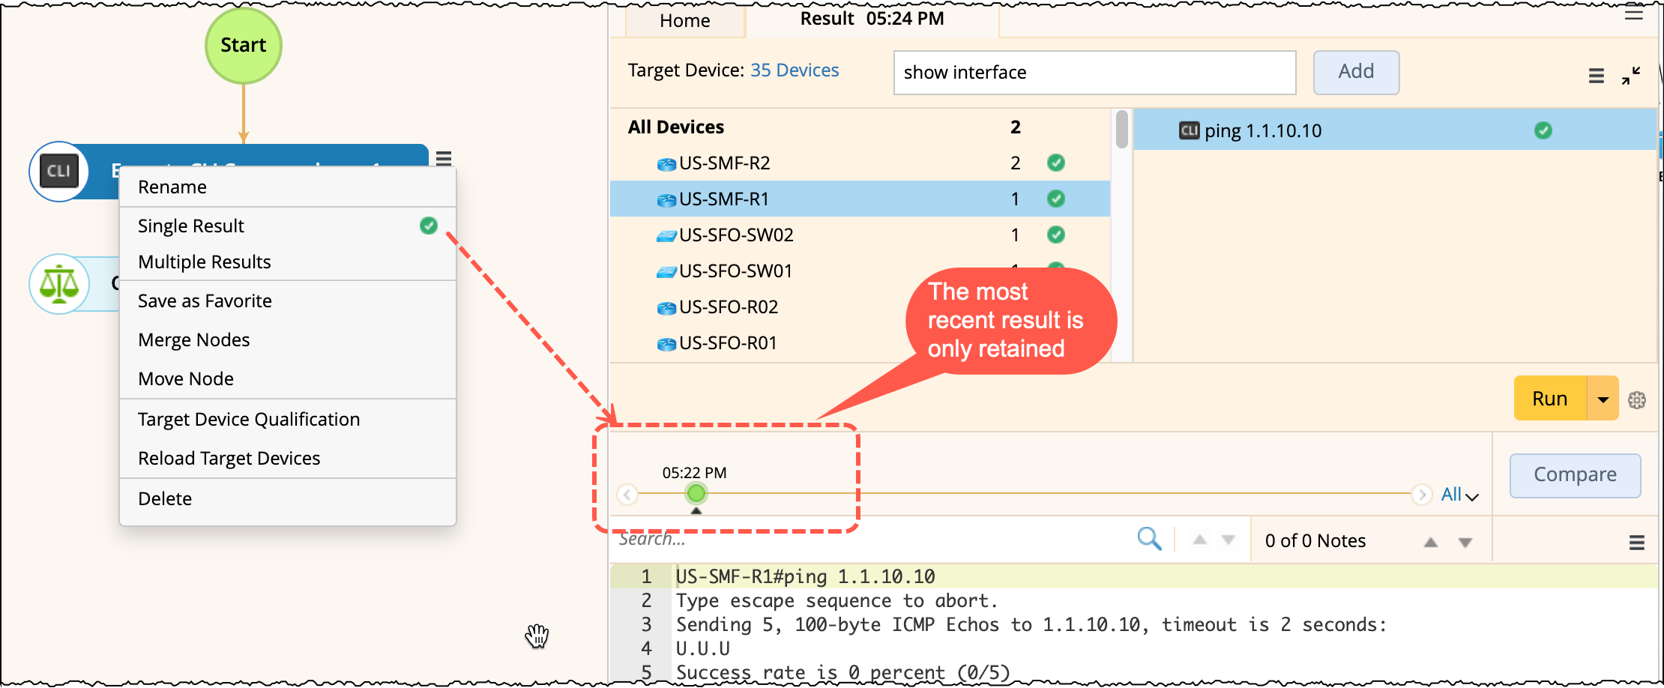
Task: Open the CLI node hamburger menu
Action: click(444, 158)
